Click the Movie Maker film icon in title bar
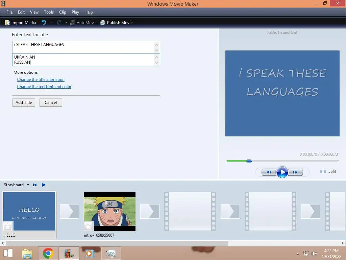Screen dimensions: 346x260 pos(3,4)
